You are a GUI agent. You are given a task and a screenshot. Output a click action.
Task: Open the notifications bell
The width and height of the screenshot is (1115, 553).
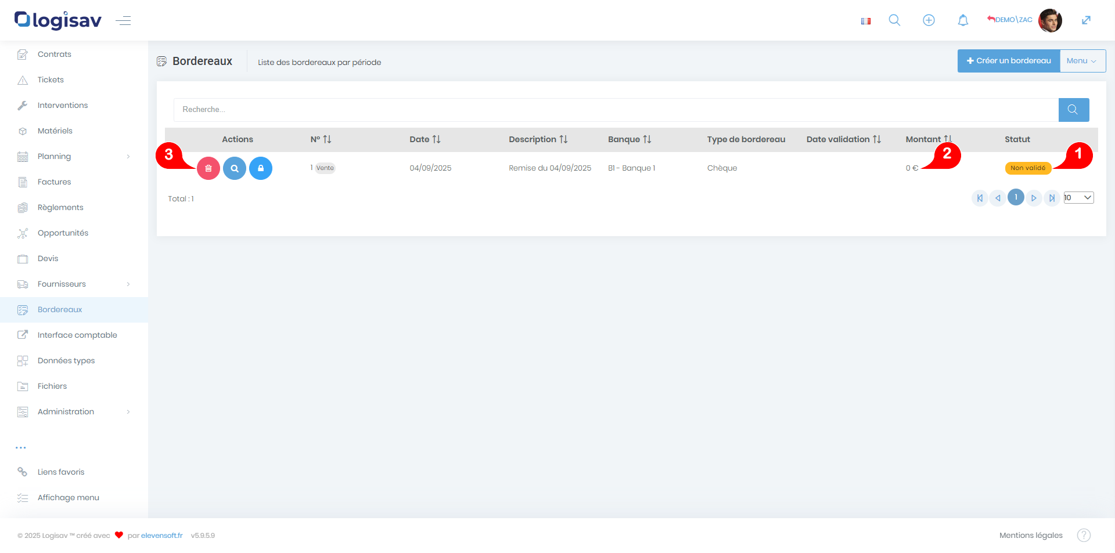[963, 20]
